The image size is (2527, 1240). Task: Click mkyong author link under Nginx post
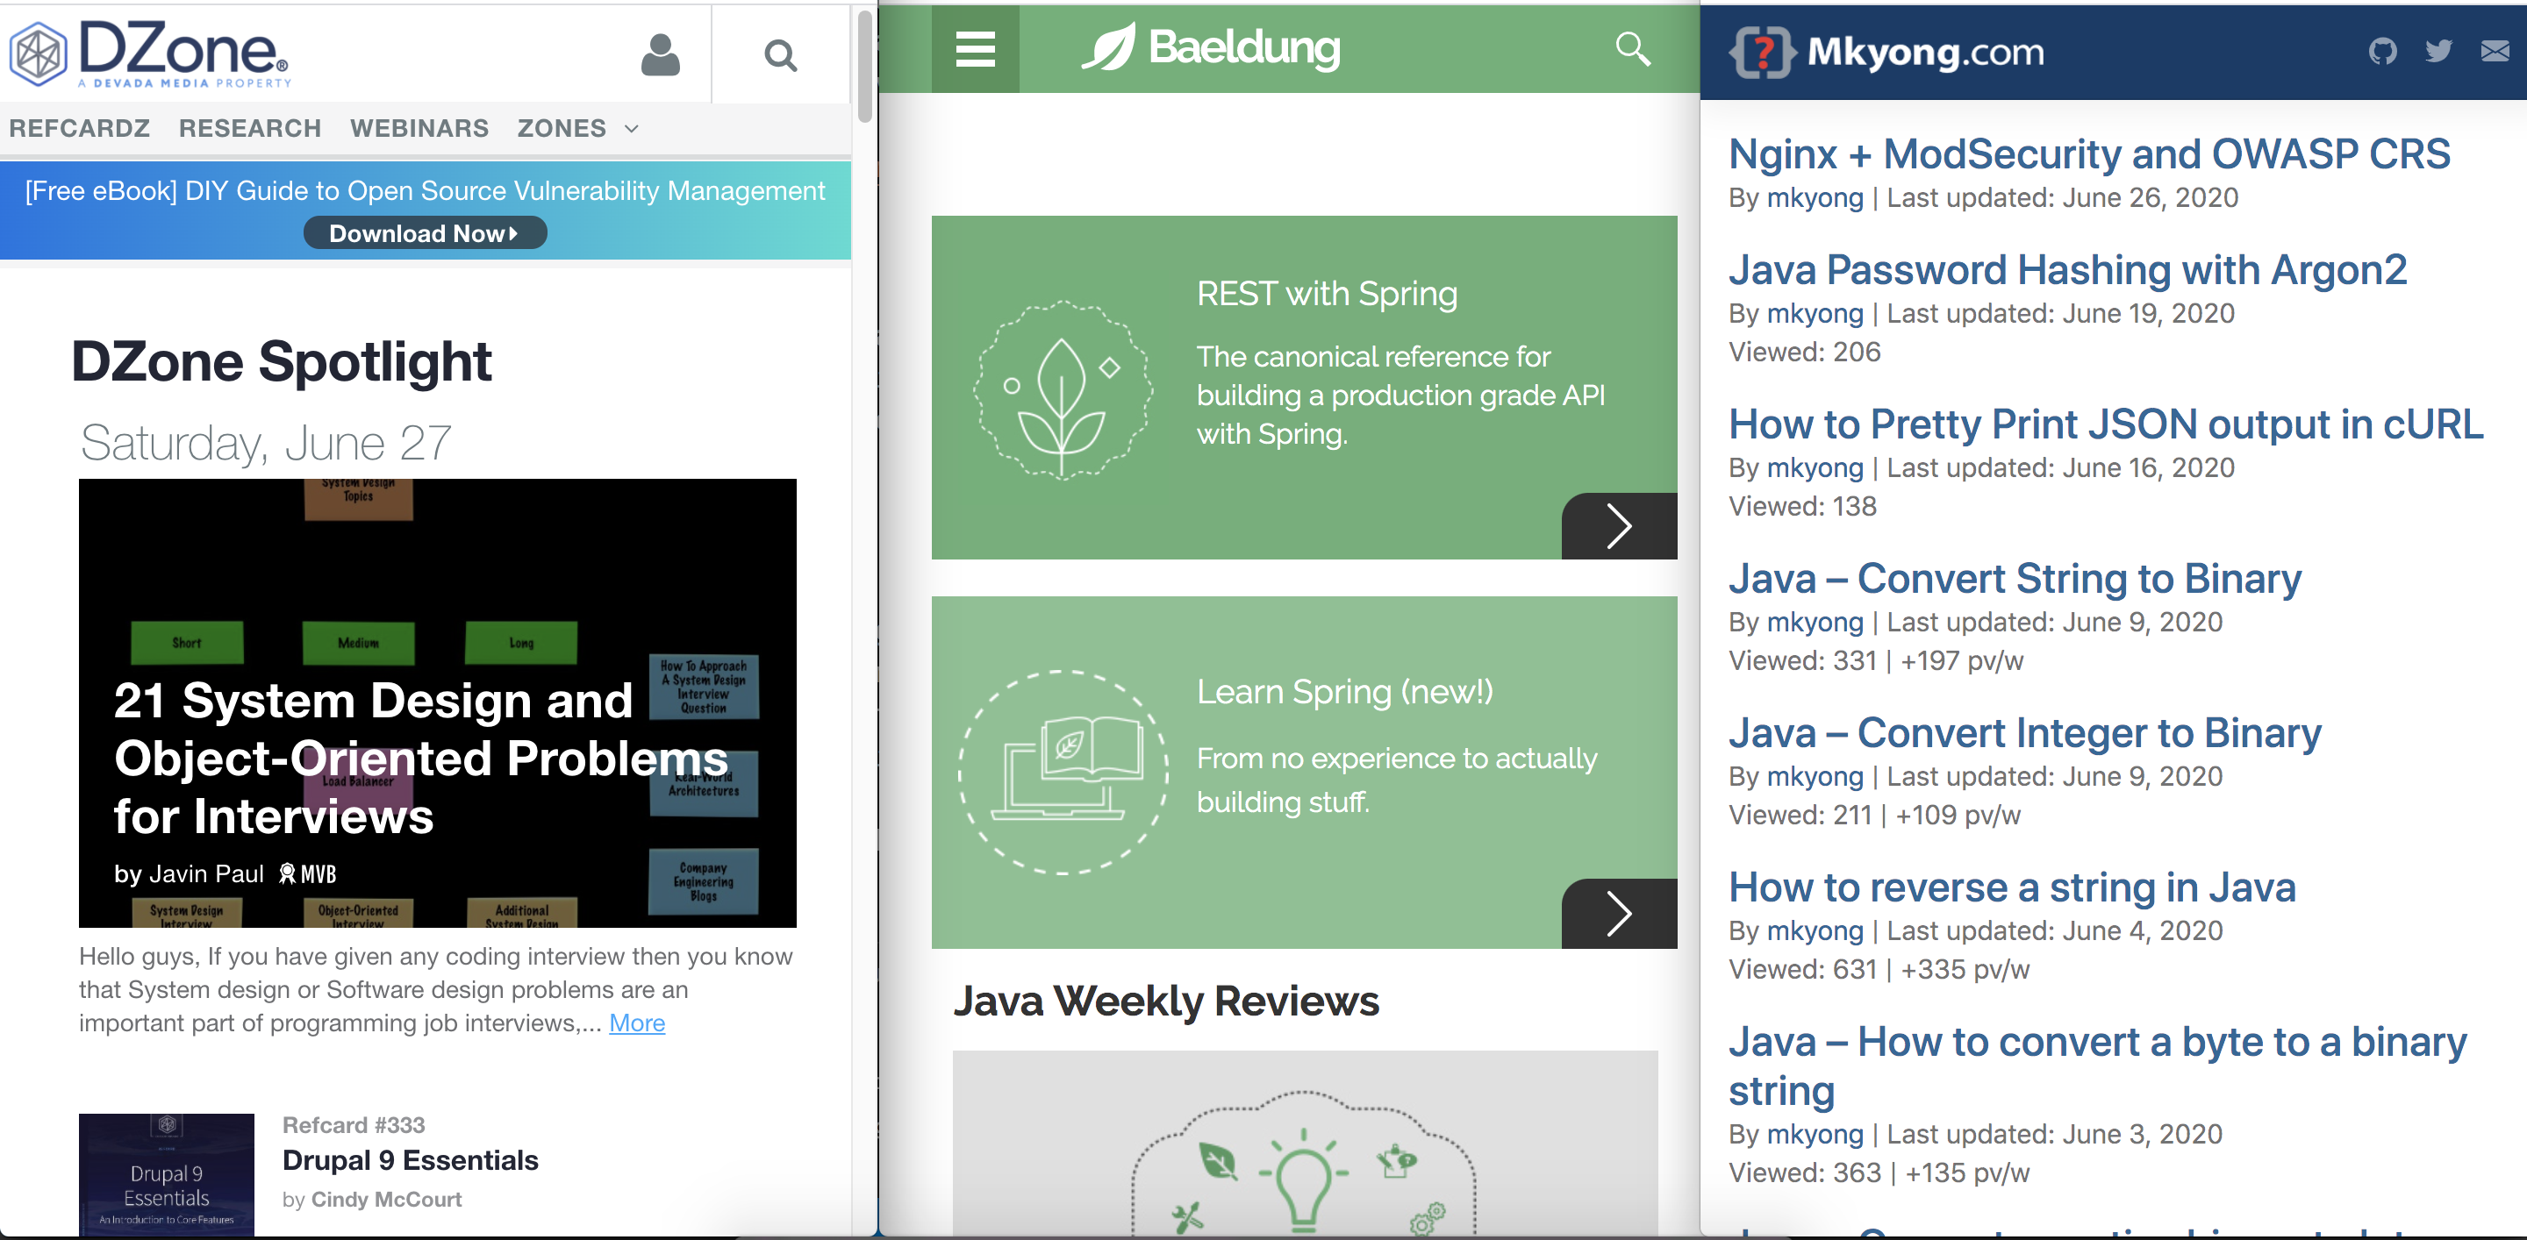(x=1815, y=198)
